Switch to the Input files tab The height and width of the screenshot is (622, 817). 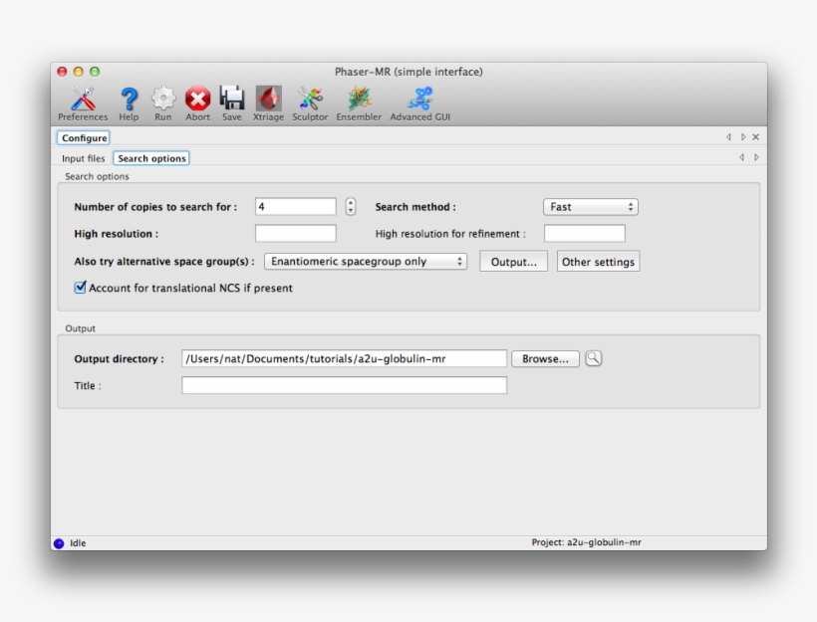pyautogui.click(x=83, y=158)
